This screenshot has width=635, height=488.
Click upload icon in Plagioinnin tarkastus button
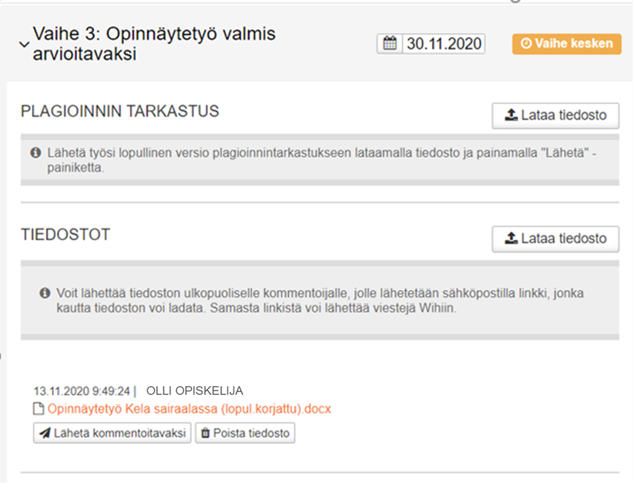(x=511, y=115)
